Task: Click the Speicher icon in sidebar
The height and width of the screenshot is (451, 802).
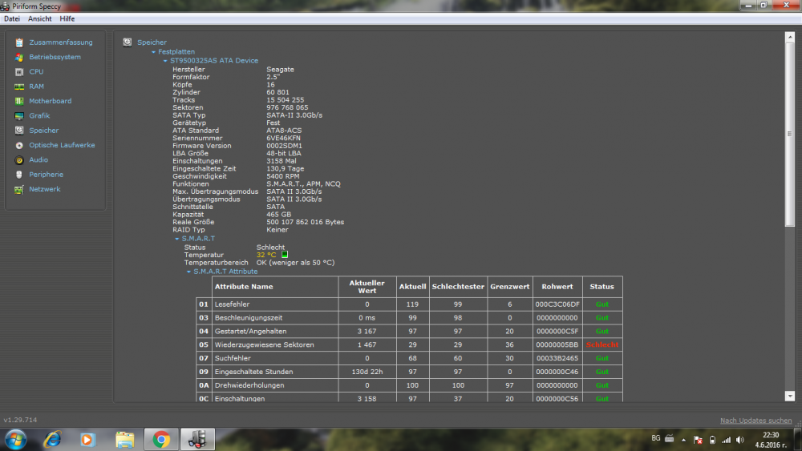Action: (19, 131)
